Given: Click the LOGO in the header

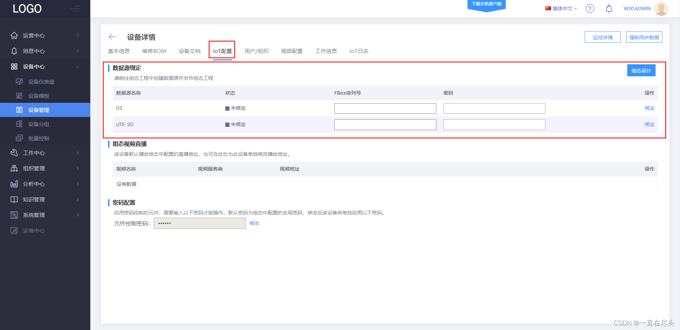Looking at the screenshot, I should tap(27, 8).
